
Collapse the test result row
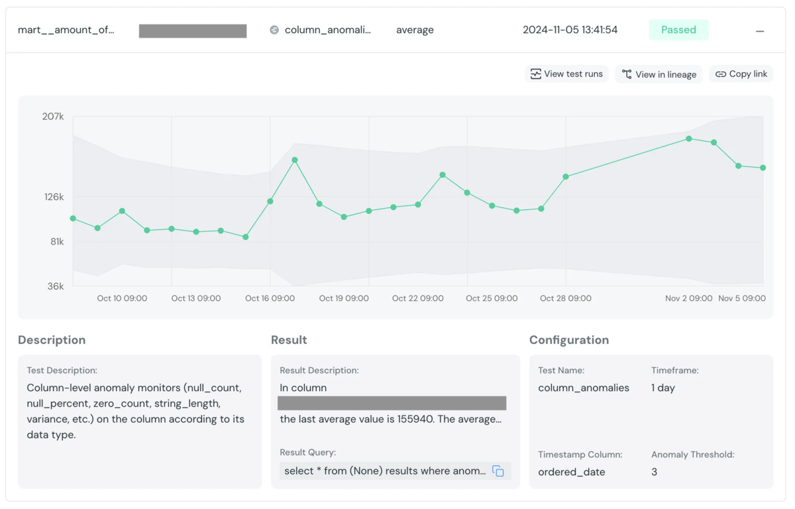click(x=760, y=30)
